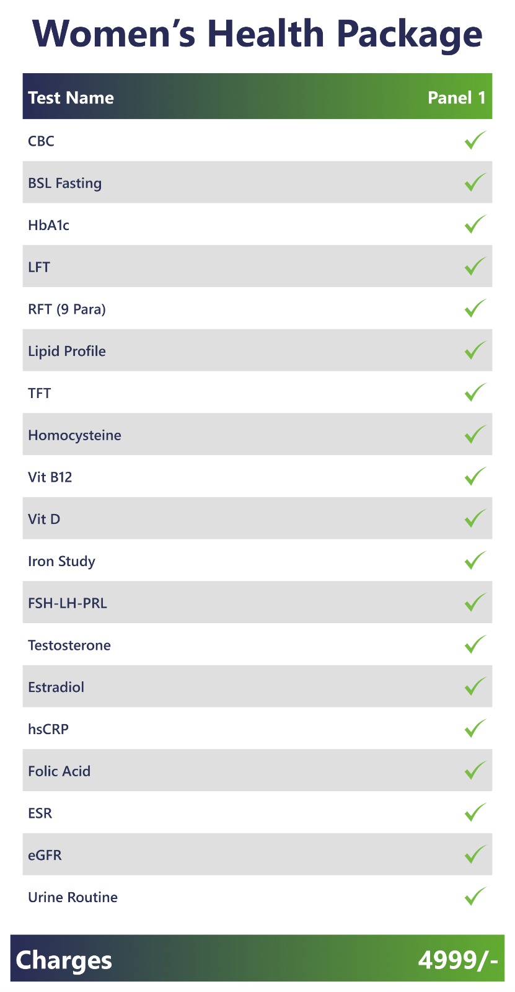Viewport: 515px width, 992px height.
Task: Select the RFT (9 Para) test name
Action: [x=67, y=309]
